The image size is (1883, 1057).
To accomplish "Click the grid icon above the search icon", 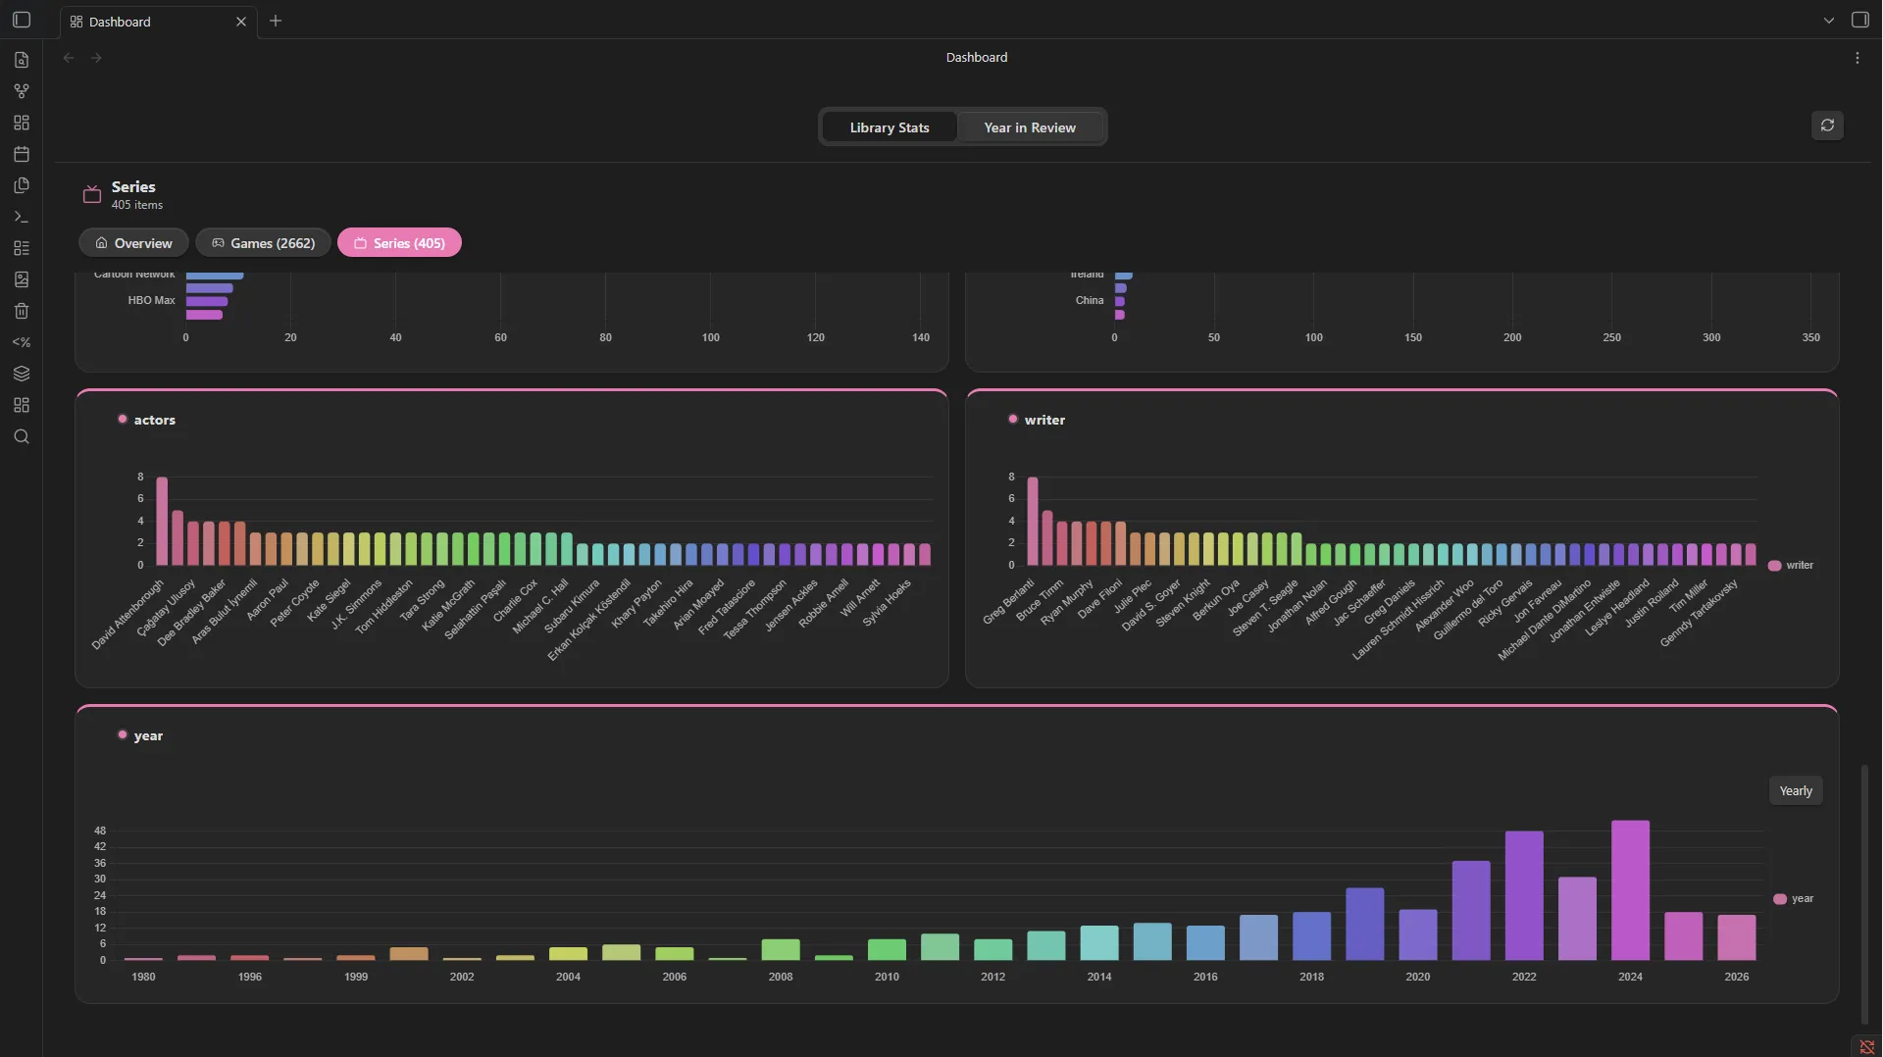I will pyautogui.click(x=22, y=405).
